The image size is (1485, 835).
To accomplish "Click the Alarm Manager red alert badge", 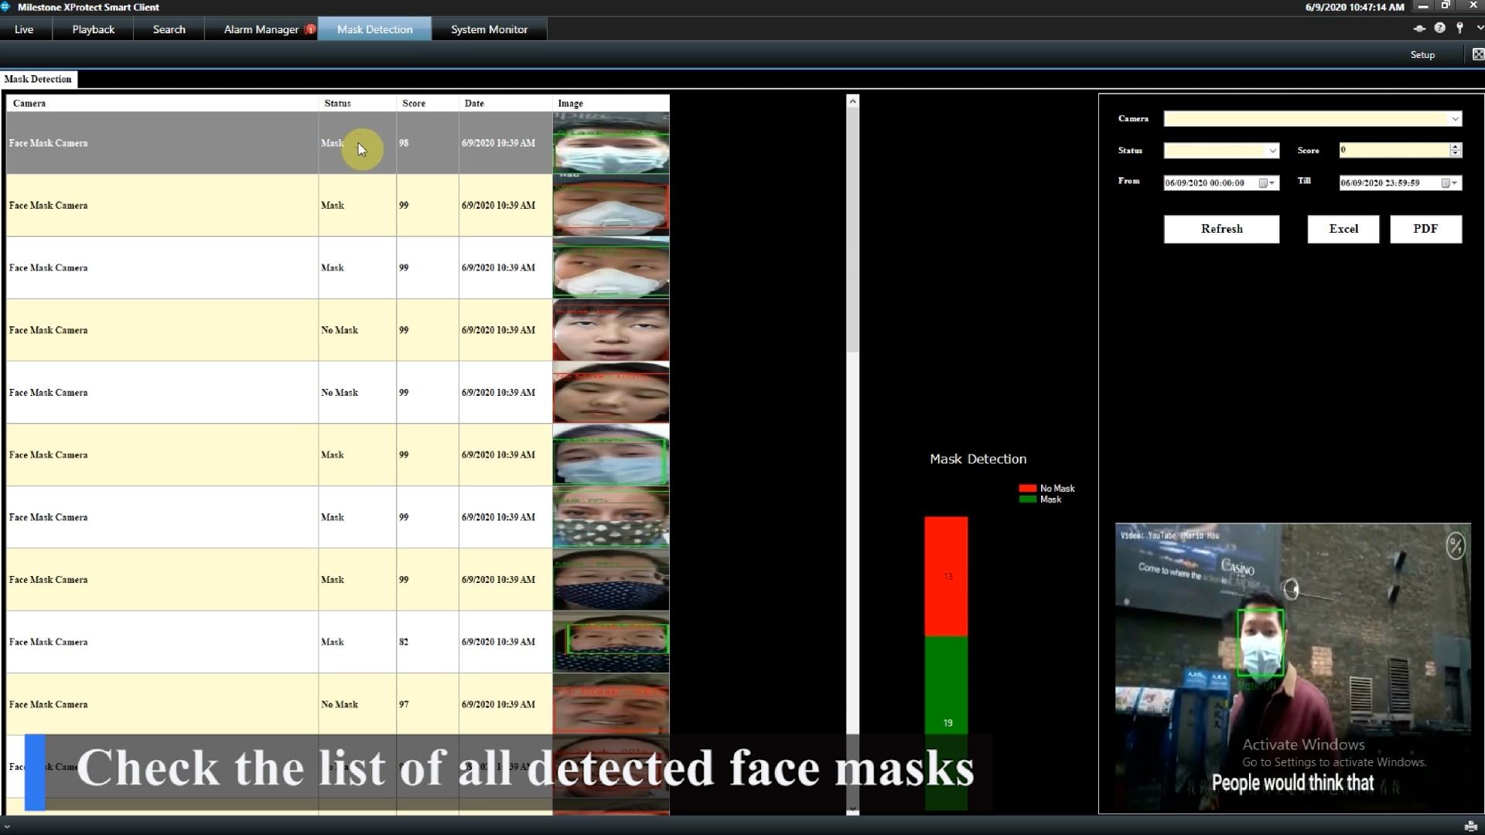I will 310,29.
